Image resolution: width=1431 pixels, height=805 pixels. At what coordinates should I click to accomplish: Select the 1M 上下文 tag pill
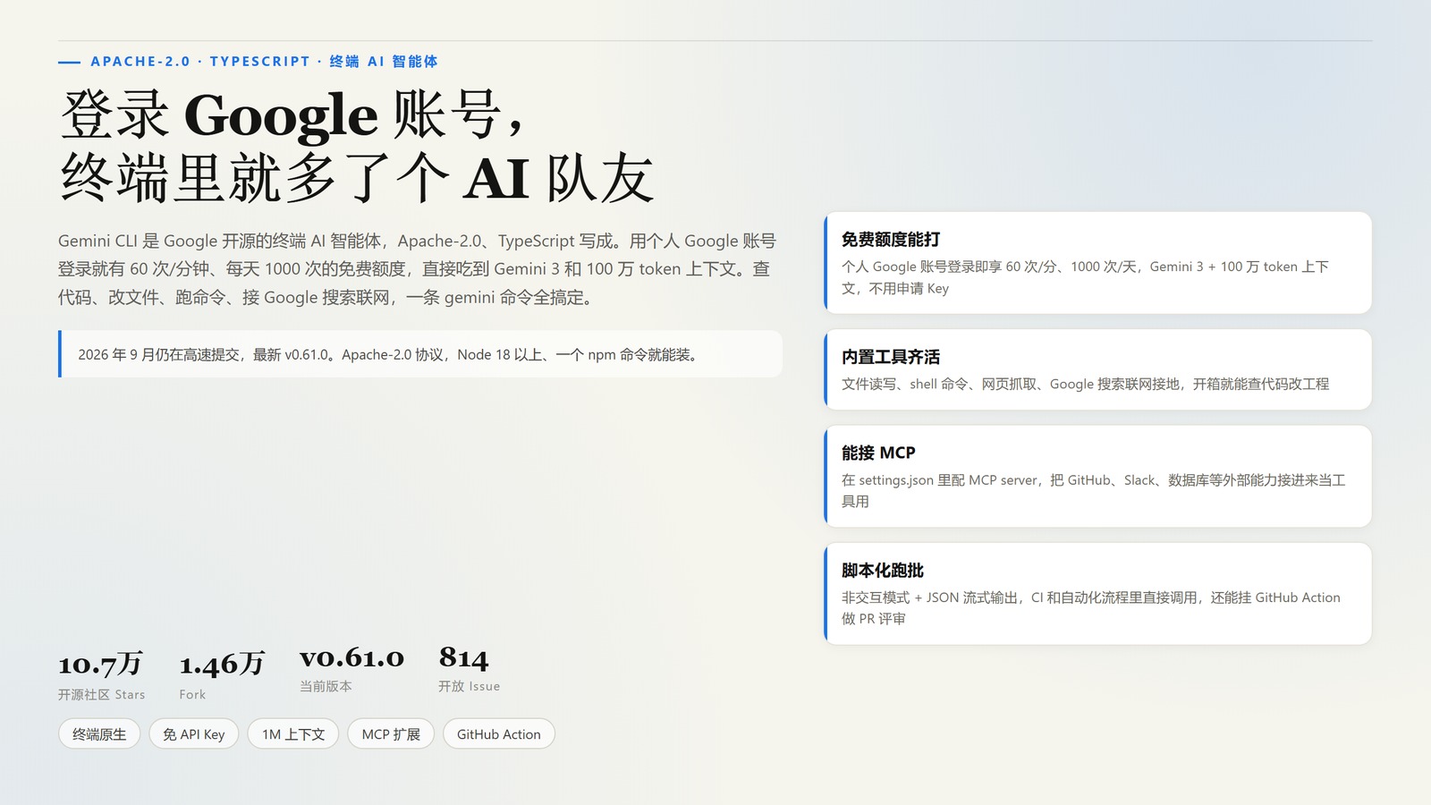pos(293,734)
